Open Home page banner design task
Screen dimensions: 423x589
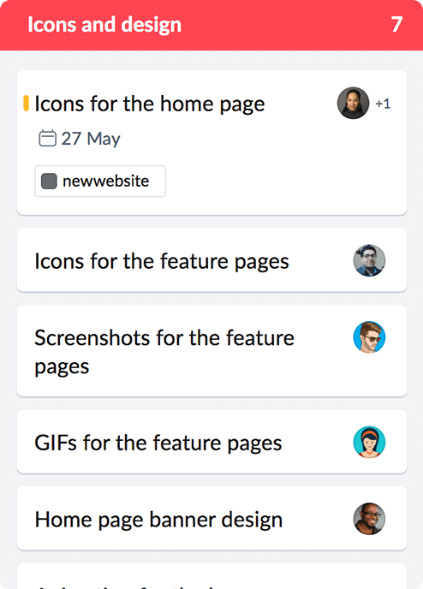[211, 519]
